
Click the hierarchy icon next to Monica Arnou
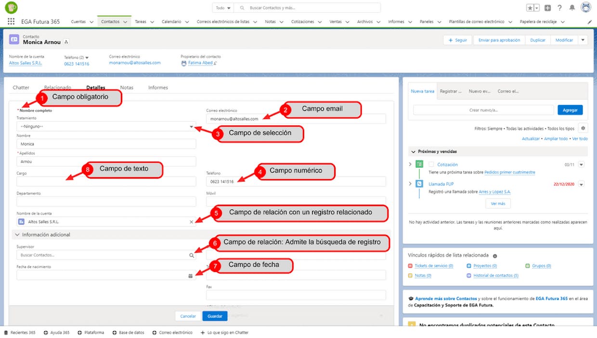[66, 42]
